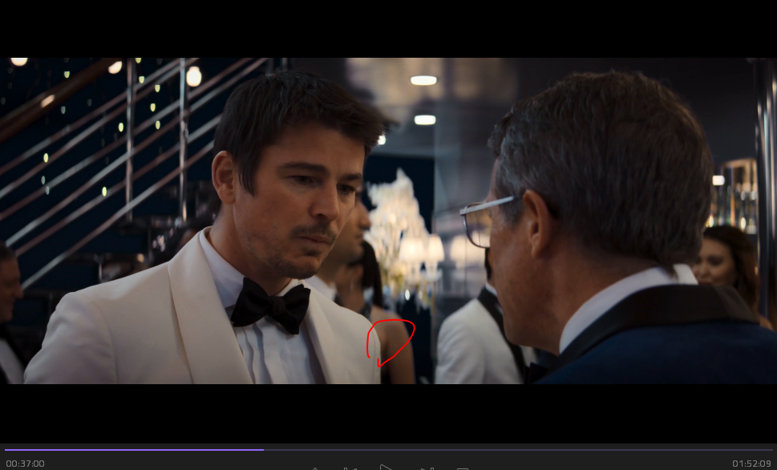The image size is (777, 470).
Task: Click the total duration 01:52:09
Action: [751, 464]
